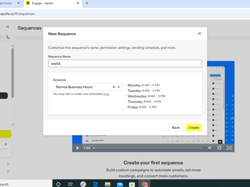Viewport: 250px width, 187px height.
Task: Click the 'Monday: 8 AM – 5 PM' text
Action: tap(143, 85)
